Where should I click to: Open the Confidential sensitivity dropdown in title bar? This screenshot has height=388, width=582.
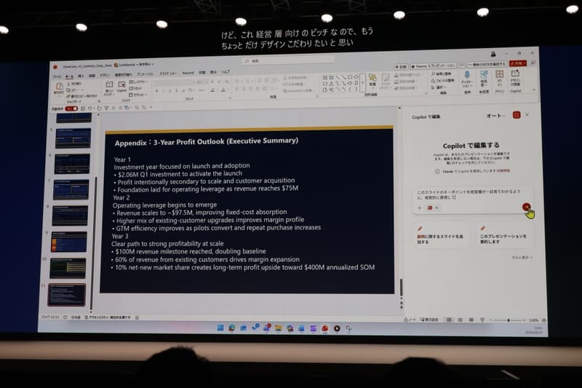click(x=134, y=65)
